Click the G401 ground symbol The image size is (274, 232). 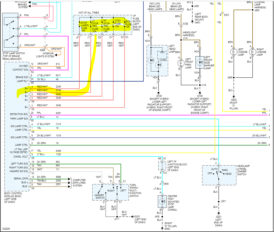(x=192, y=22)
